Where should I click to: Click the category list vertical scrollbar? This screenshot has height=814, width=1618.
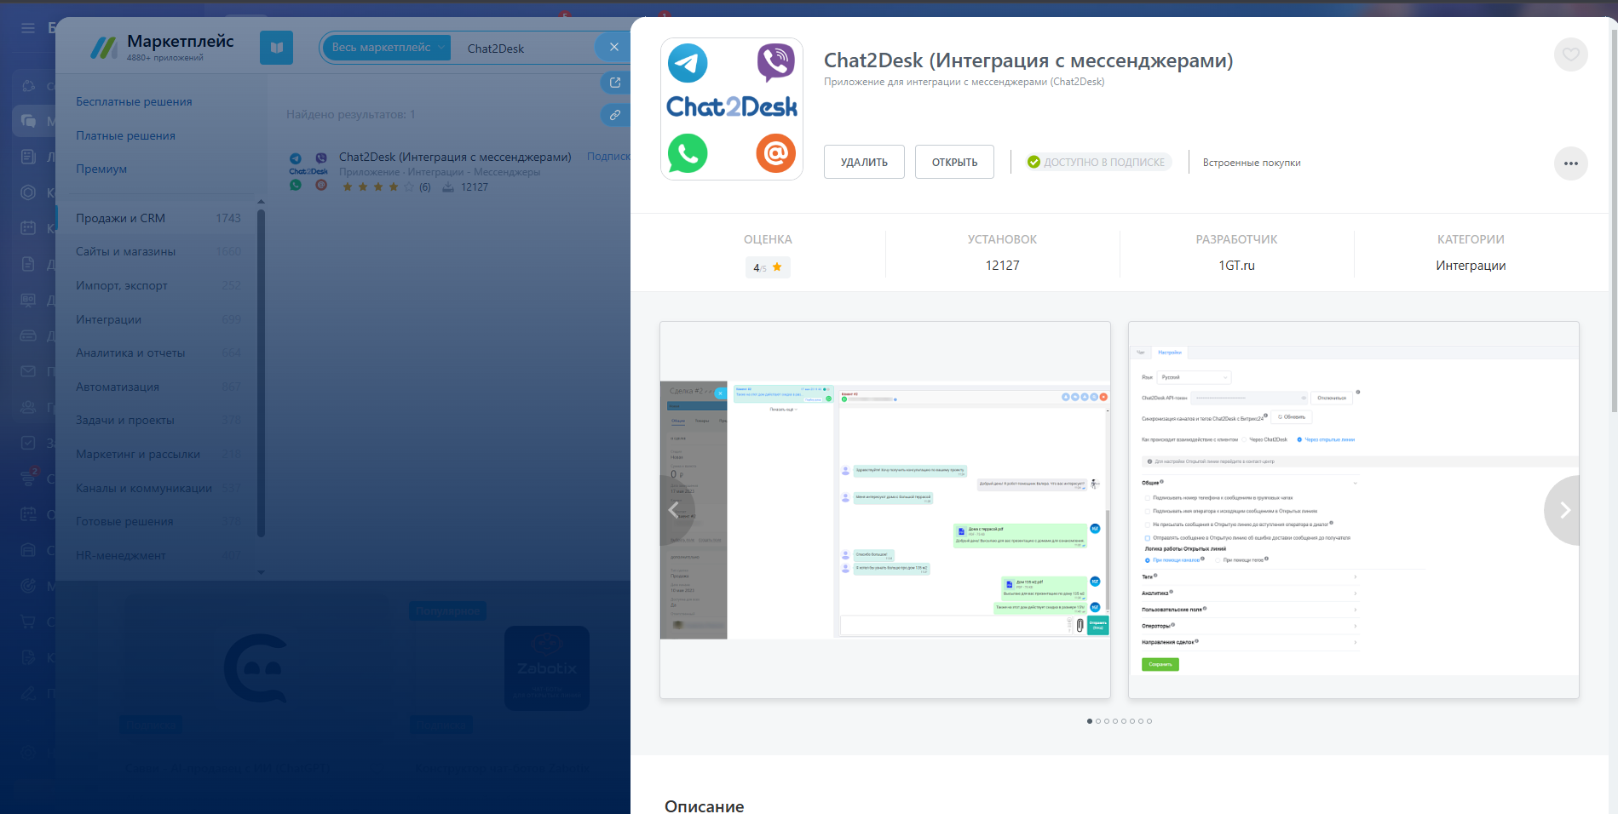coord(261,375)
